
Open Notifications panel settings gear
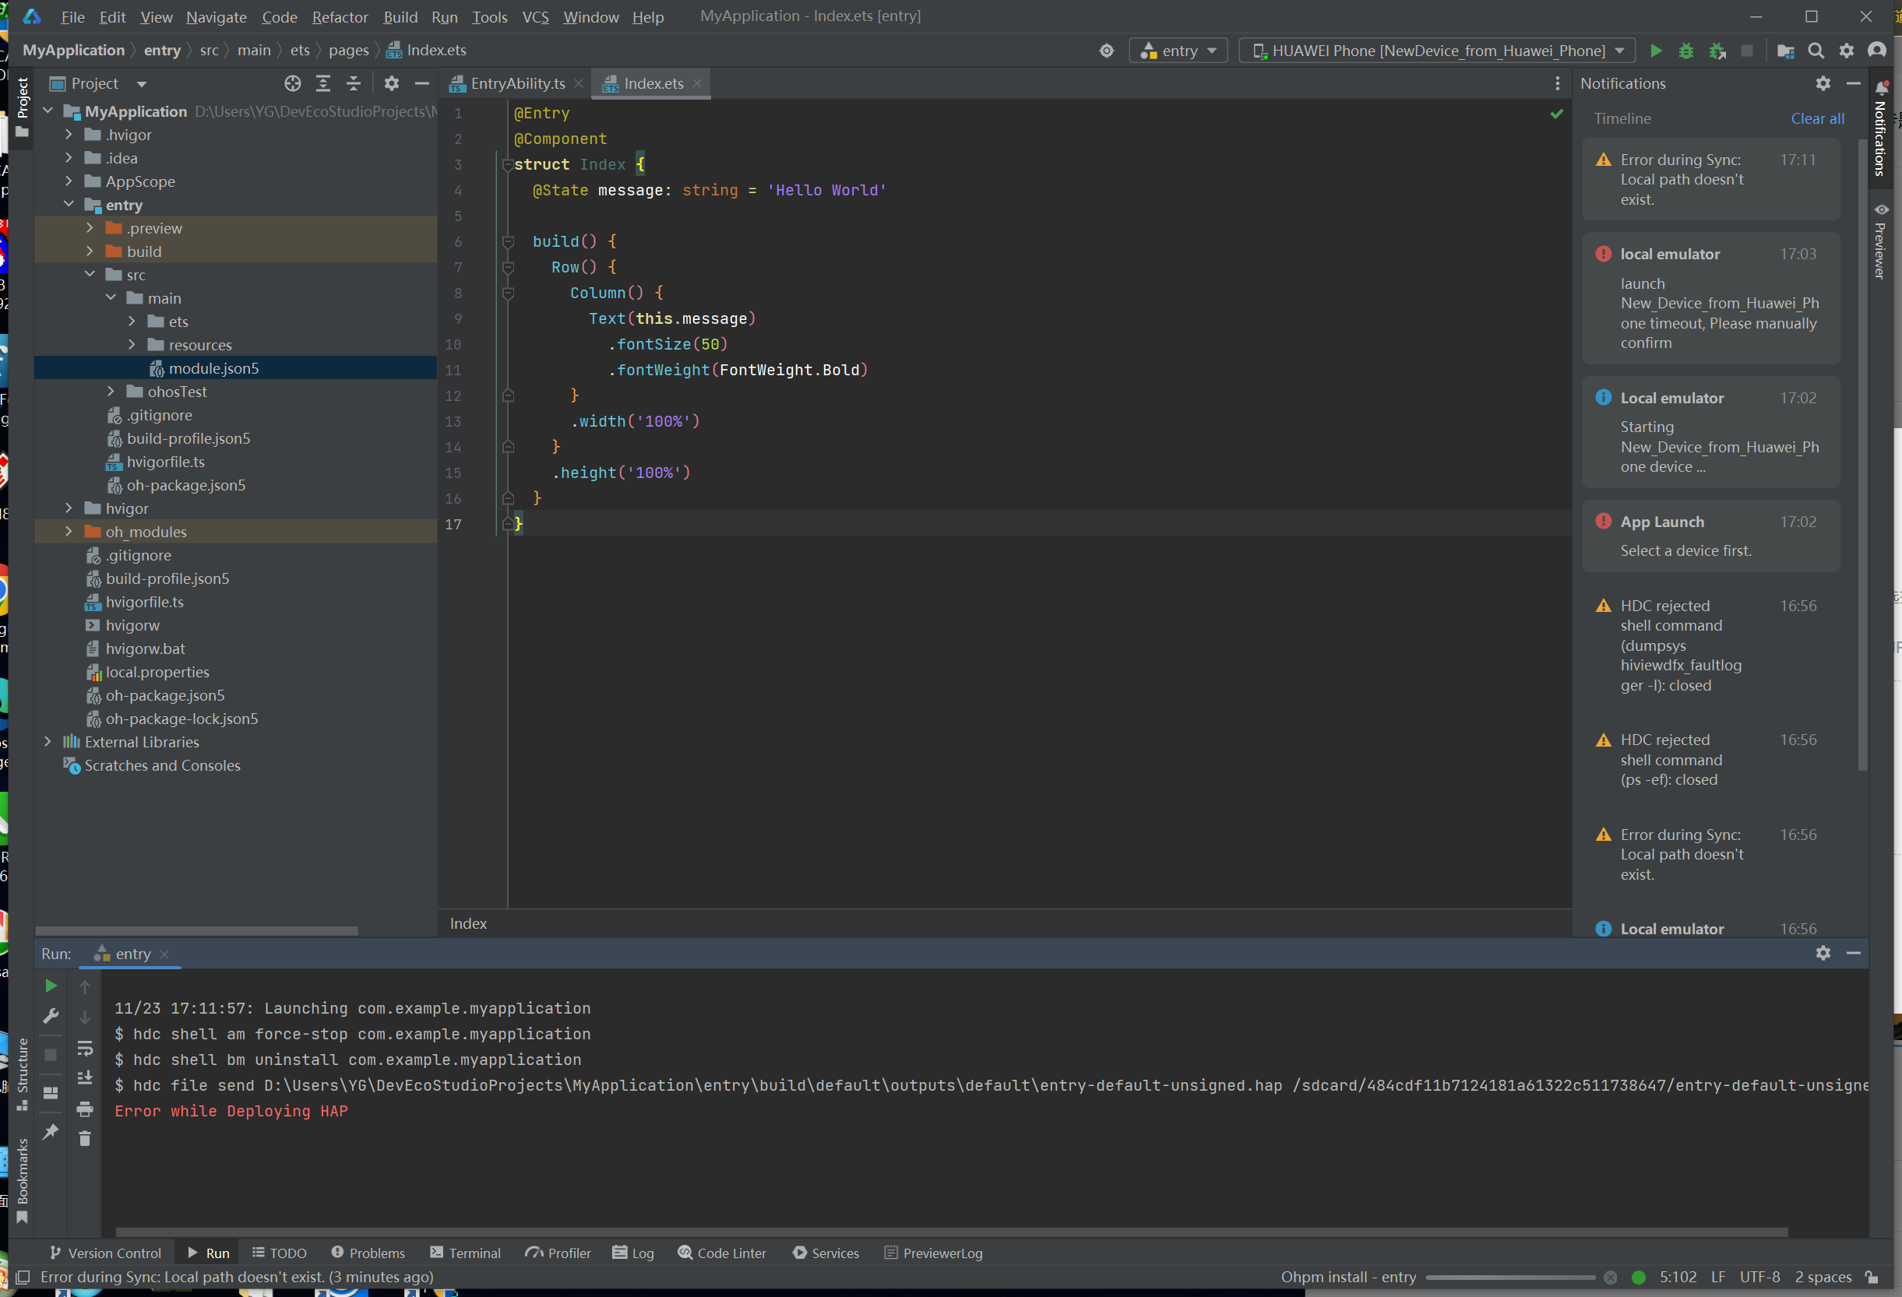click(x=1823, y=83)
